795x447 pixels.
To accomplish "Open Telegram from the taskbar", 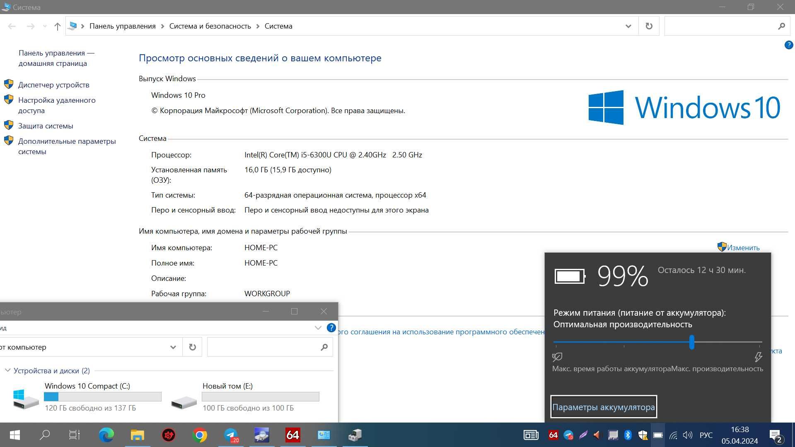I will (231, 435).
